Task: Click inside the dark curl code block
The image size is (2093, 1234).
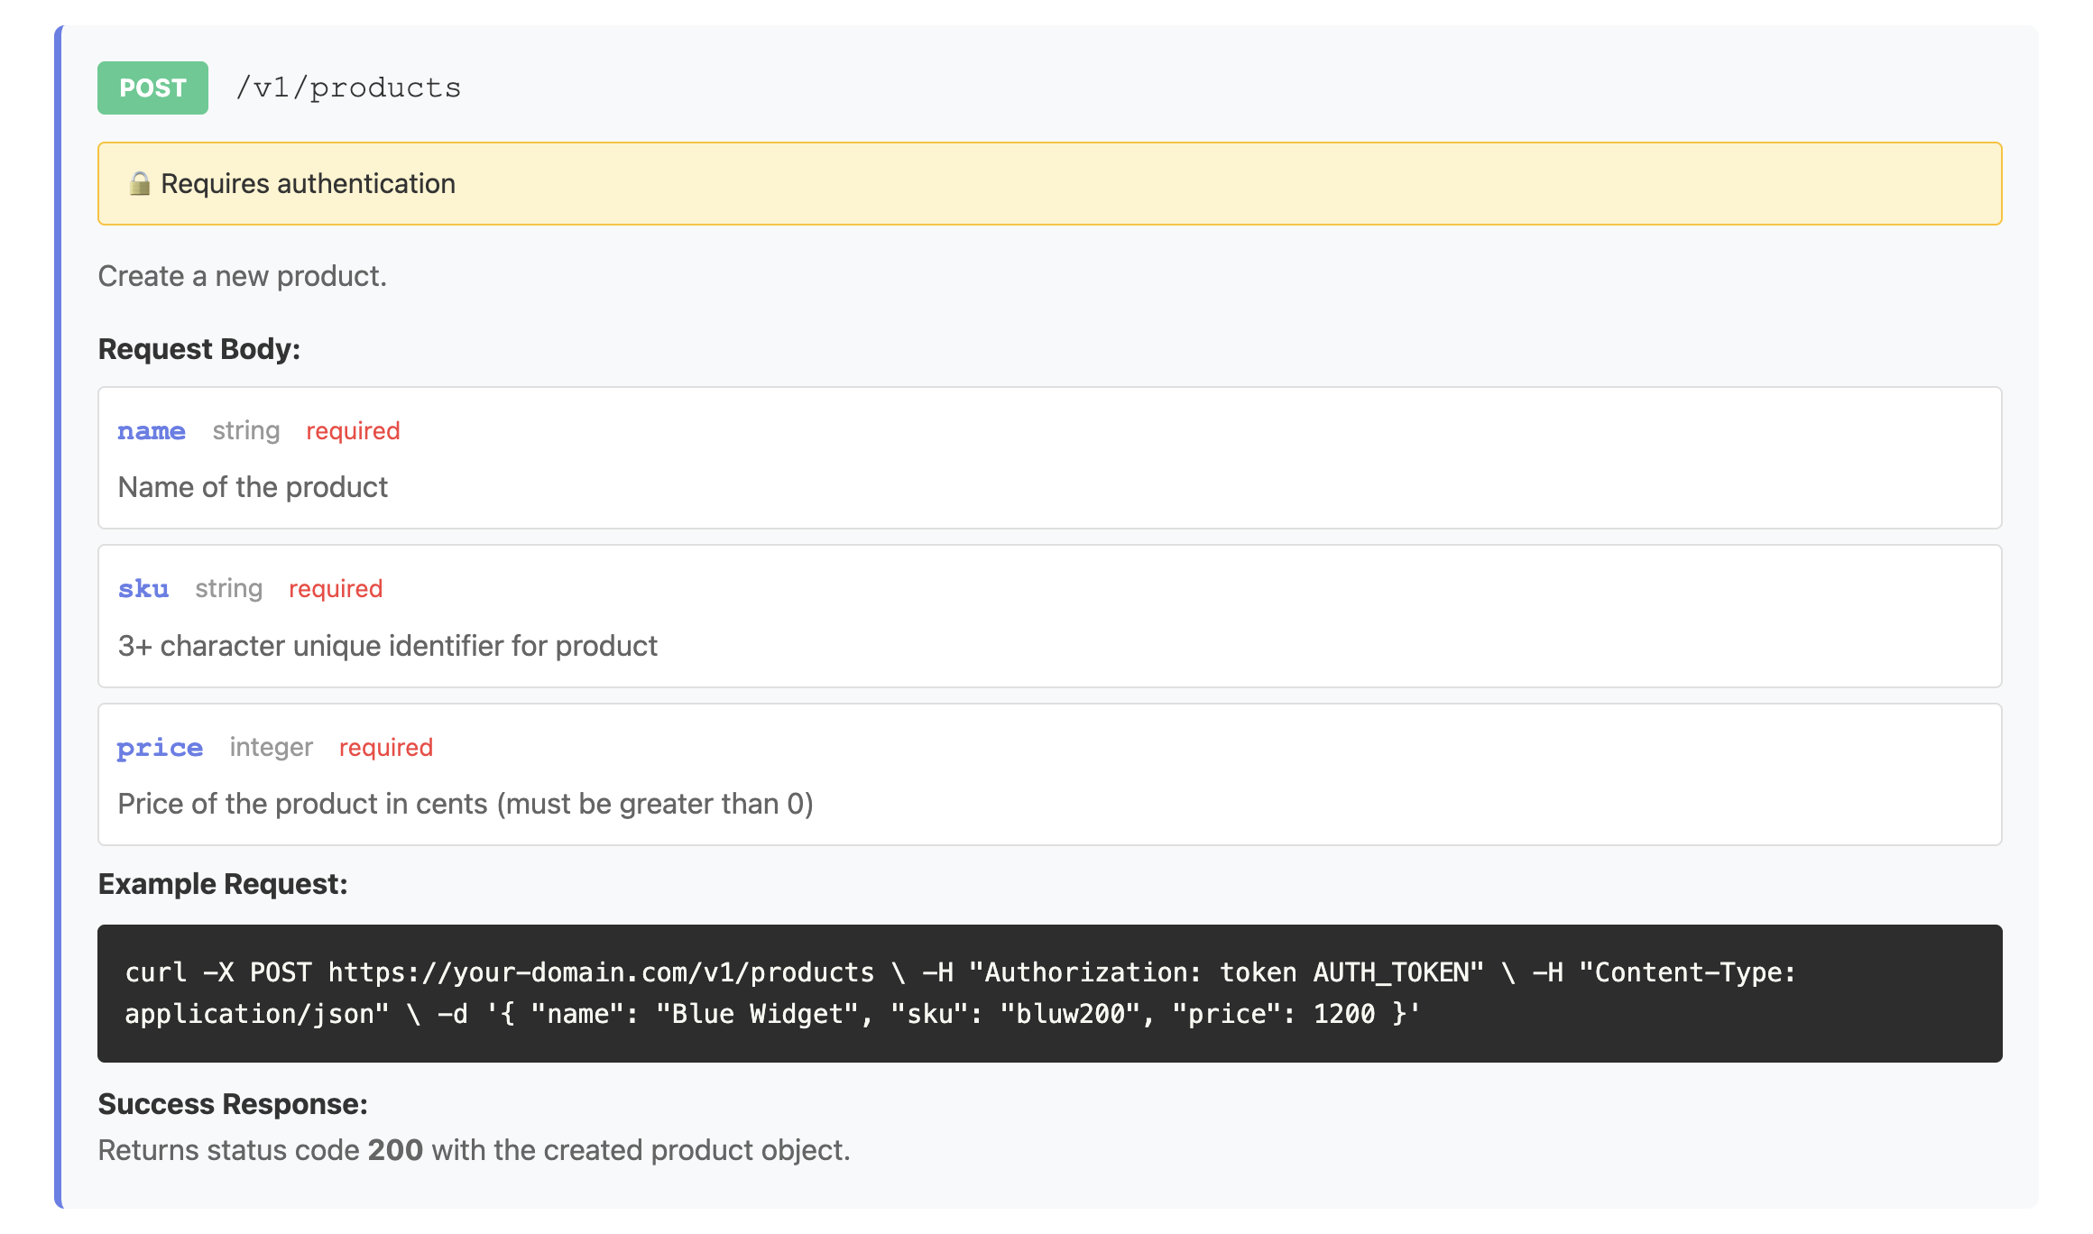Action: tap(1048, 993)
